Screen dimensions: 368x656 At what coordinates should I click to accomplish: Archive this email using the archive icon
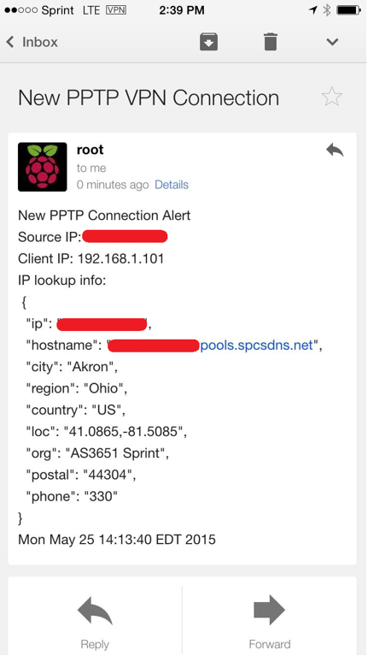click(x=208, y=42)
